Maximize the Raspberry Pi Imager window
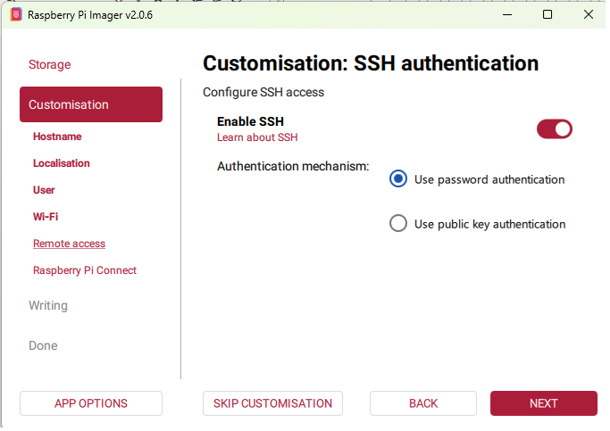The width and height of the screenshot is (610, 431). pos(547,14)
